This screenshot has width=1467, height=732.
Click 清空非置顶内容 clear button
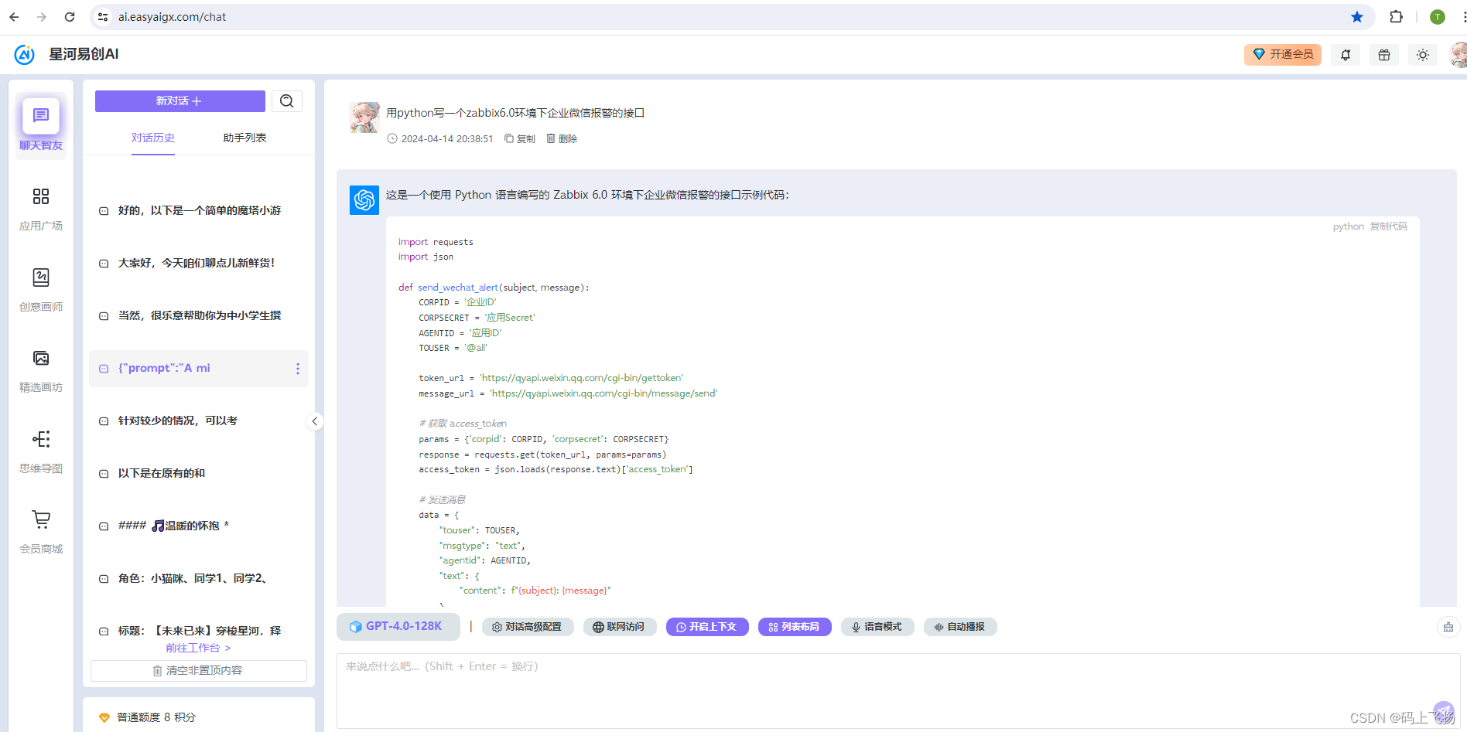(199, 671)
